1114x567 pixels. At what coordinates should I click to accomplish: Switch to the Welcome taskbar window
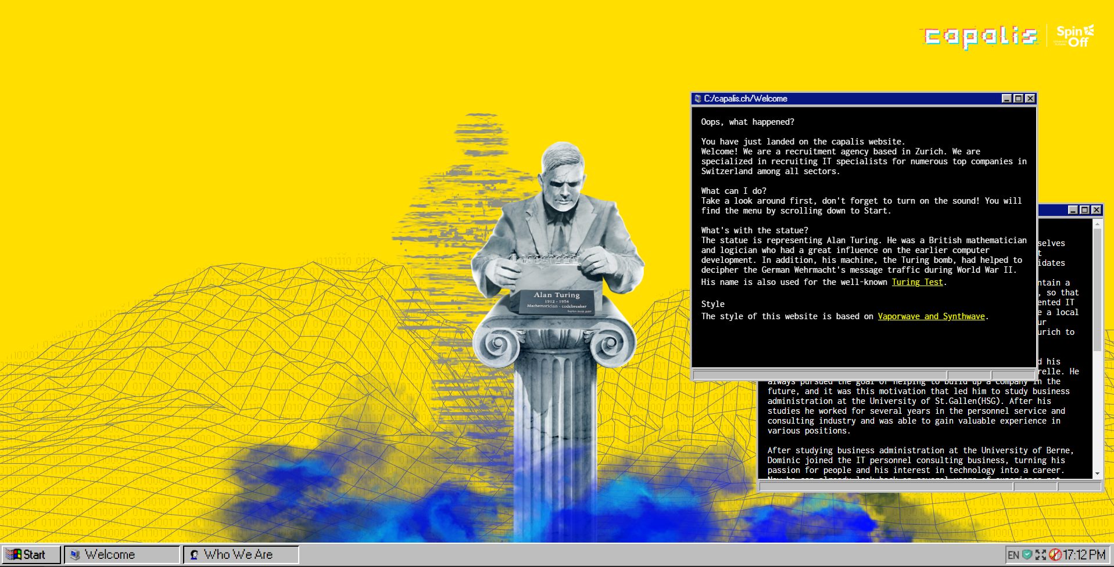[121, 555]
